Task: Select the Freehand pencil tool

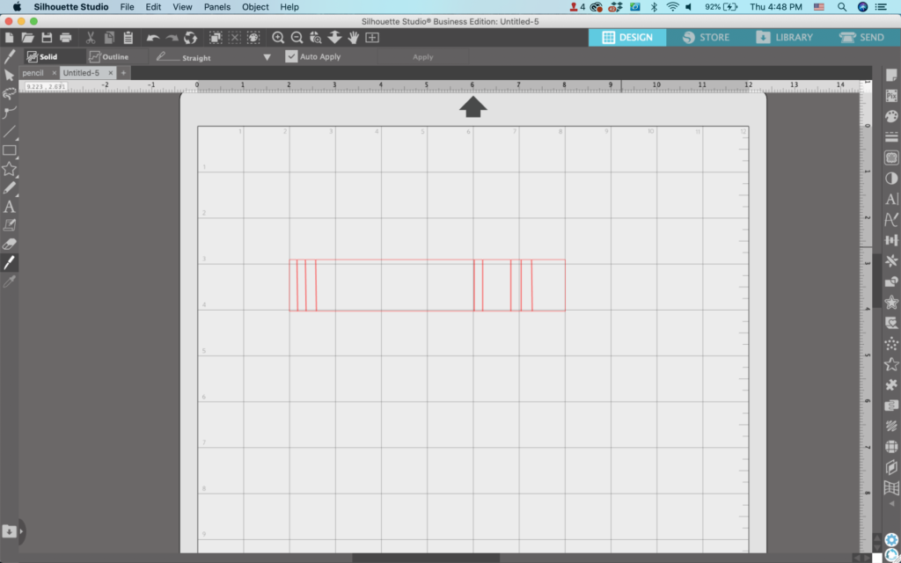Action: pos(9,188)
